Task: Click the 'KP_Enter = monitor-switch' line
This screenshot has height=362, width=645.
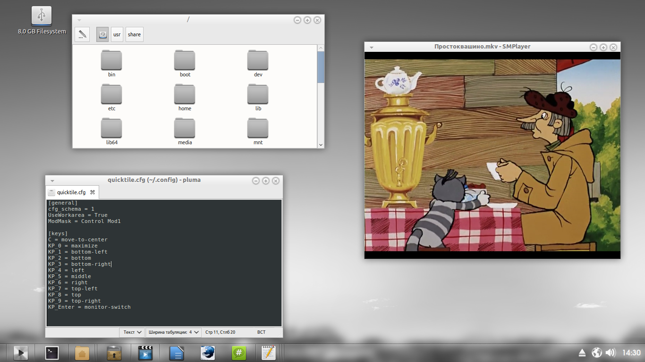Action: 89,307
